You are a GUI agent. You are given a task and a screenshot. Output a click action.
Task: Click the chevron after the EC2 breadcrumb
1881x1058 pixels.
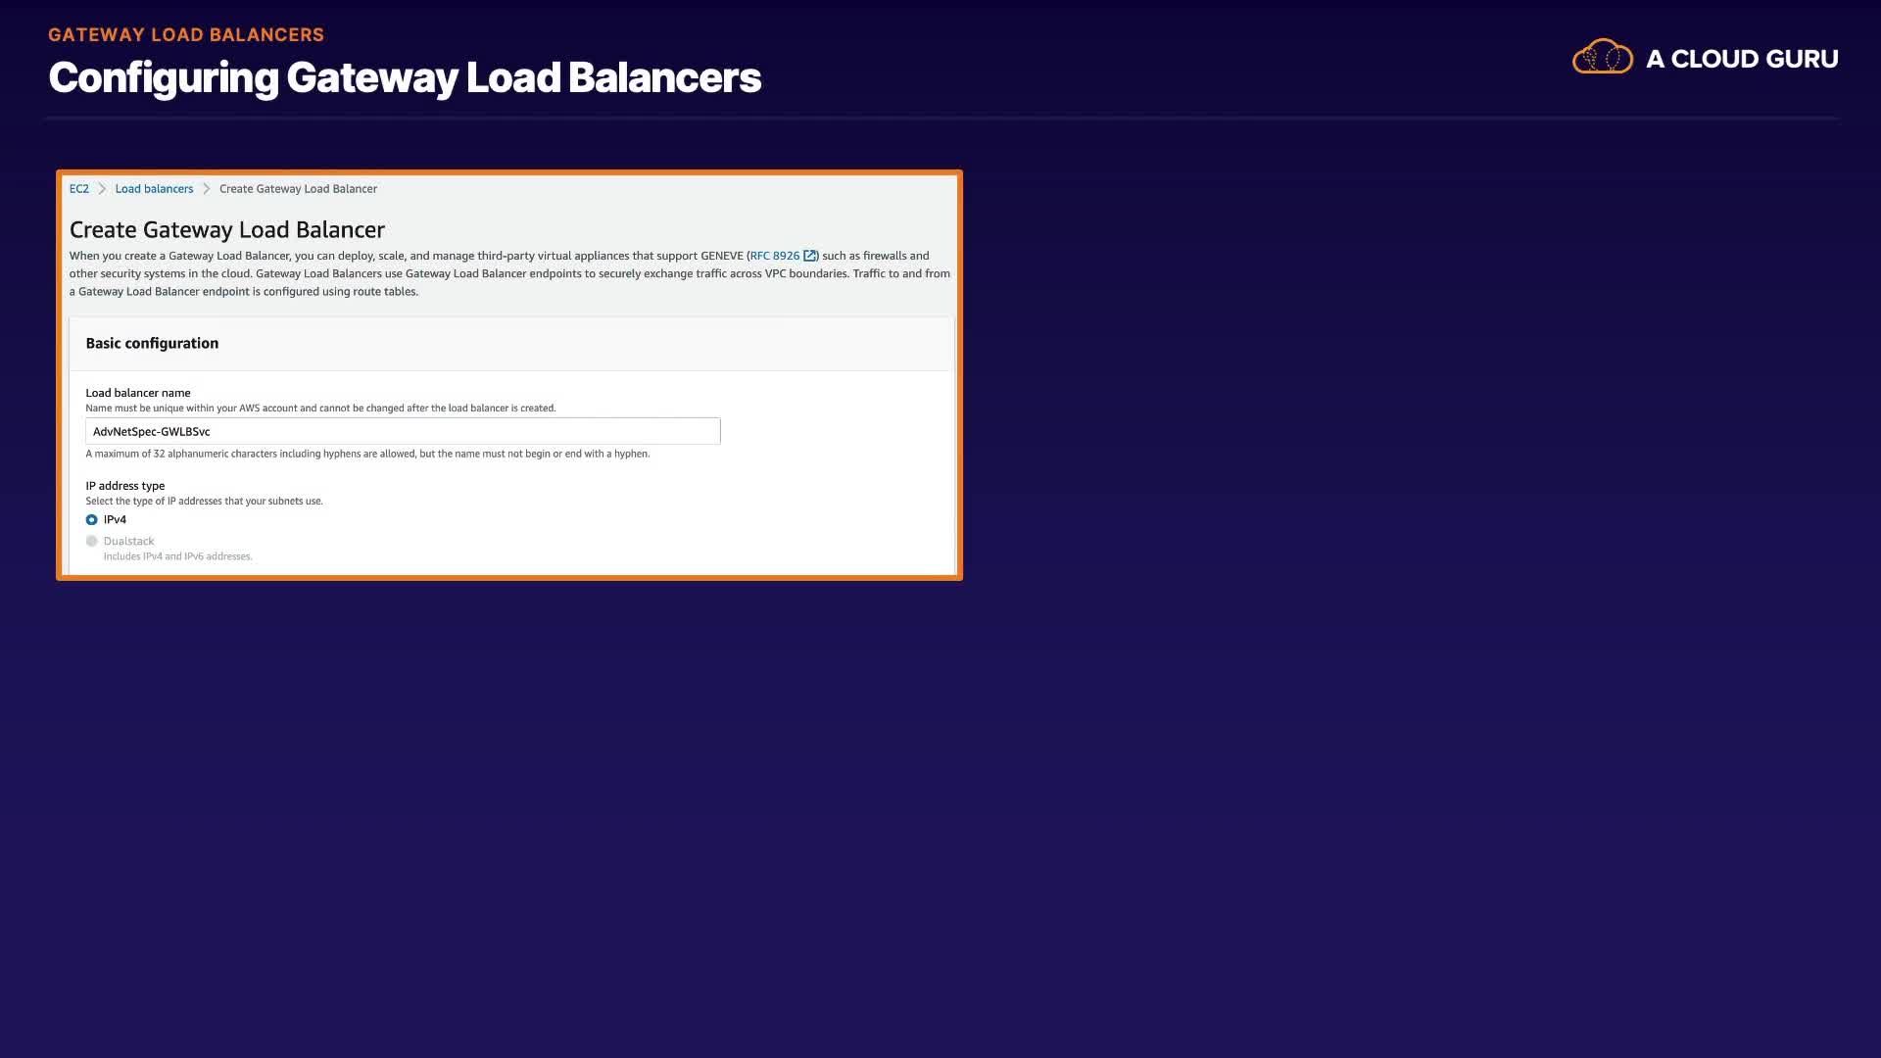click(102, 189)
